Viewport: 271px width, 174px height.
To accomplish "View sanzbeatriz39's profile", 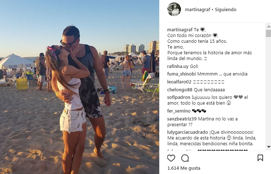I will 182,119.
